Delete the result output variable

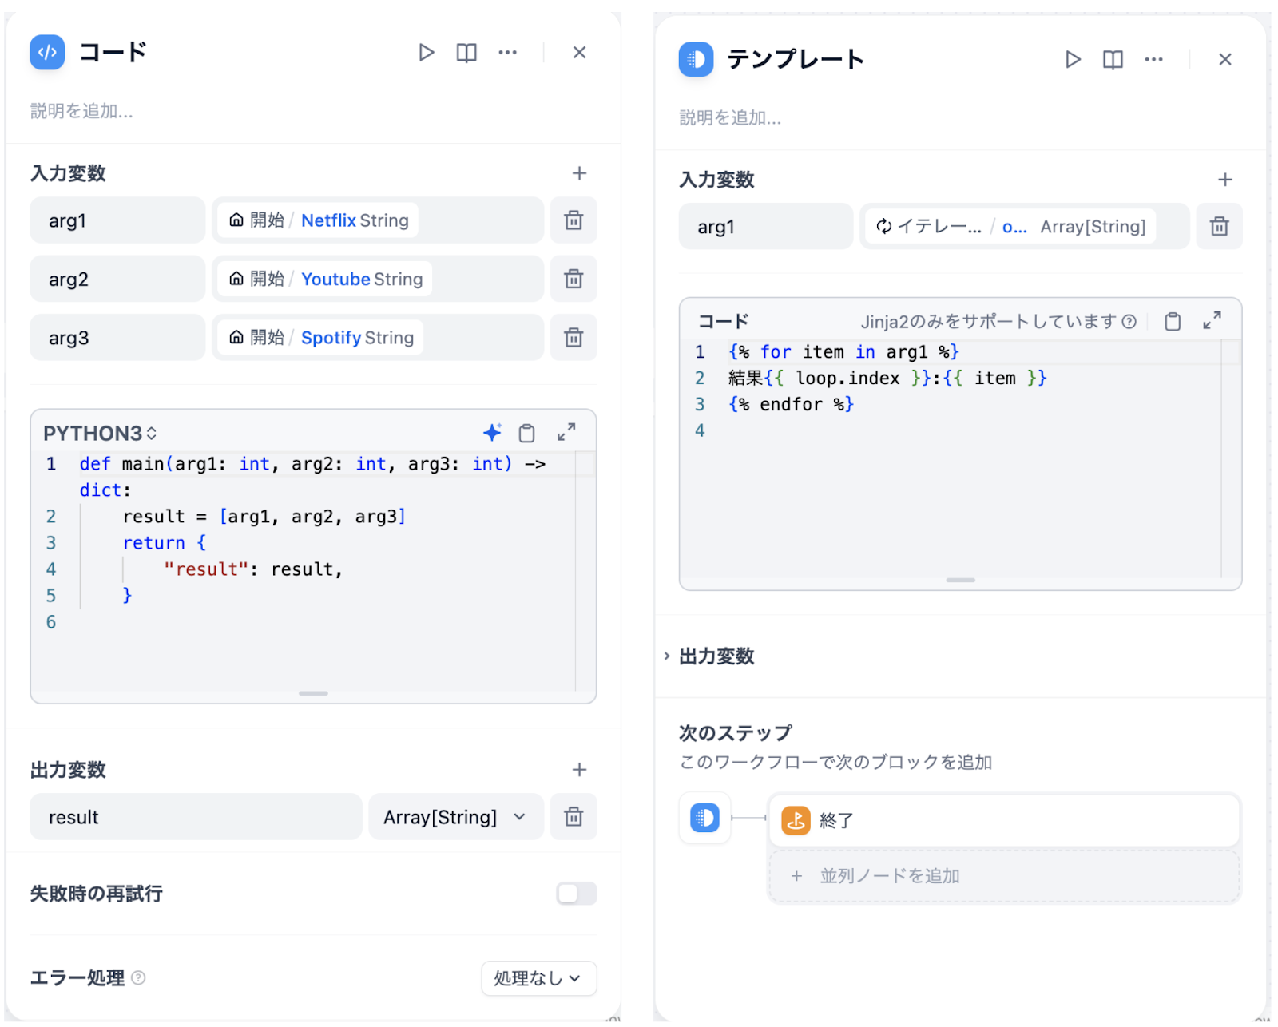click(573, 817)
